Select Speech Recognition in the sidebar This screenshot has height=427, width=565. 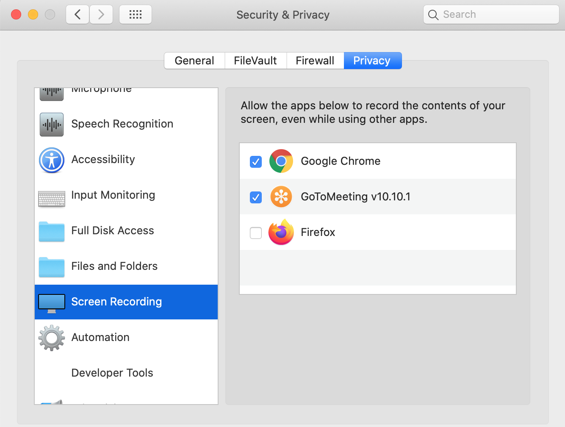pyautogui.click(x=126, y=124)
